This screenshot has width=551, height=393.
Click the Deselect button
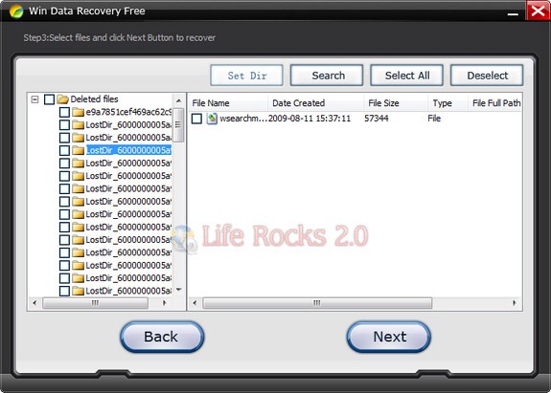(x=487, y=76)
